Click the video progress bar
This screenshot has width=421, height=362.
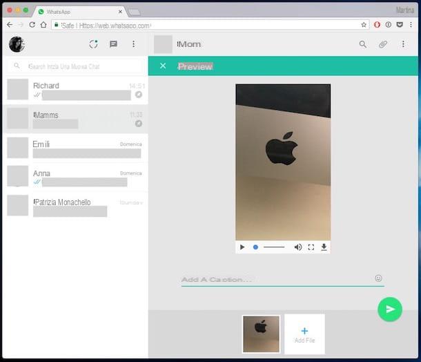(x=274, y=247)
